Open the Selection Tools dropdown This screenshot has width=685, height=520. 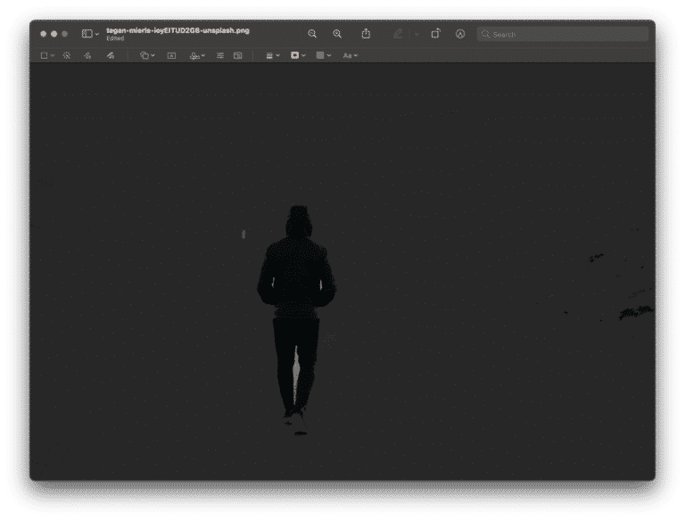click(47, 55)
